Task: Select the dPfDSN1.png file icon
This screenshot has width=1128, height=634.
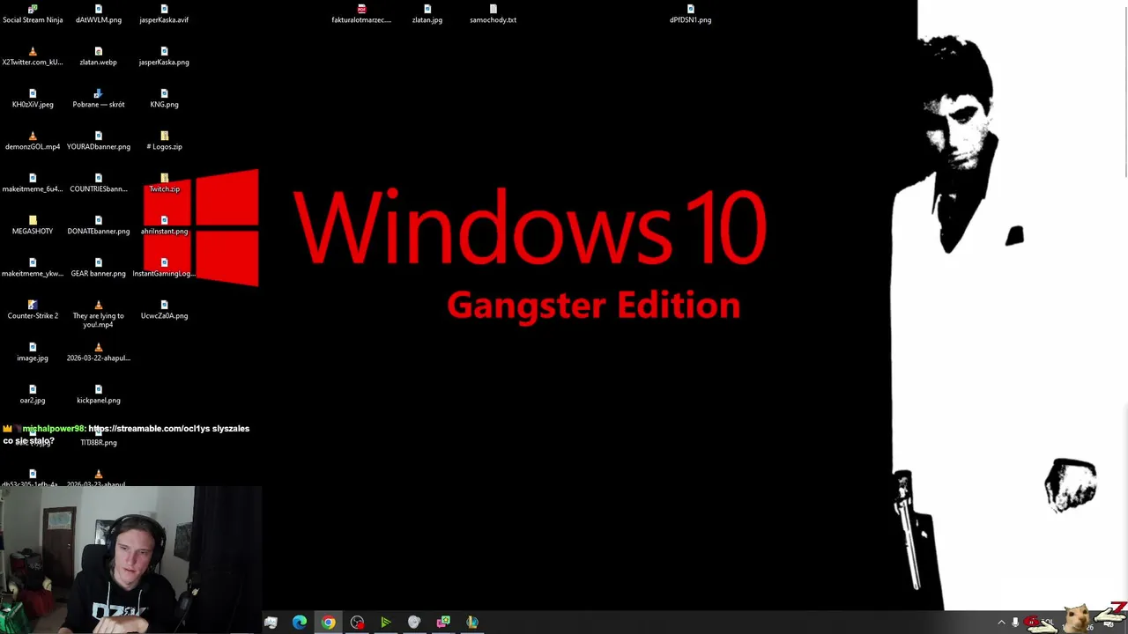Action: (690, 14)
